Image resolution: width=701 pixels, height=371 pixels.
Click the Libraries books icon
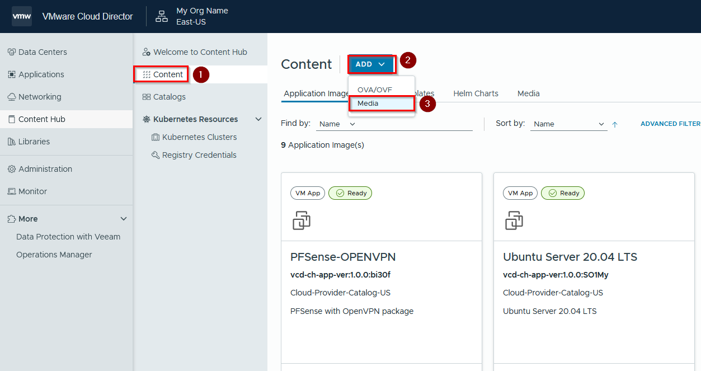pos(11,142)
